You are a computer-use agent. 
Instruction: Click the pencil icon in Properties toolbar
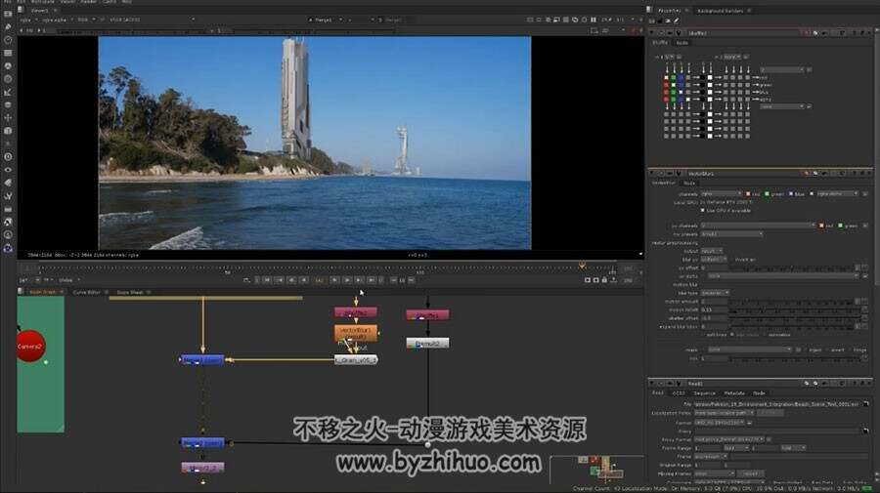677,21
